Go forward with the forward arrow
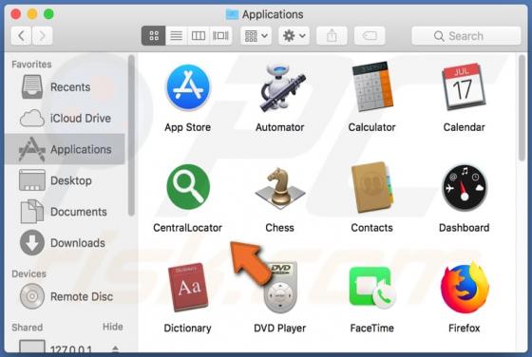Viewport: 532px width, 357px height. click(x=43, y=35)
